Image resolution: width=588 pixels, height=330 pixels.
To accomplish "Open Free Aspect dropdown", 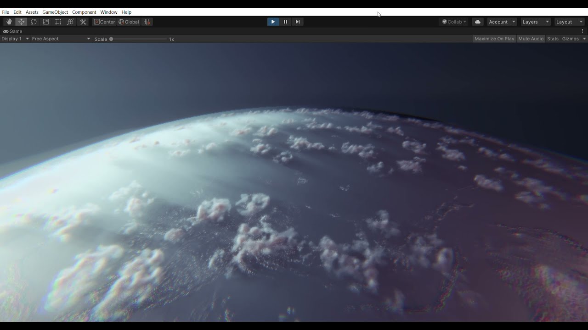I will point(61,39).
